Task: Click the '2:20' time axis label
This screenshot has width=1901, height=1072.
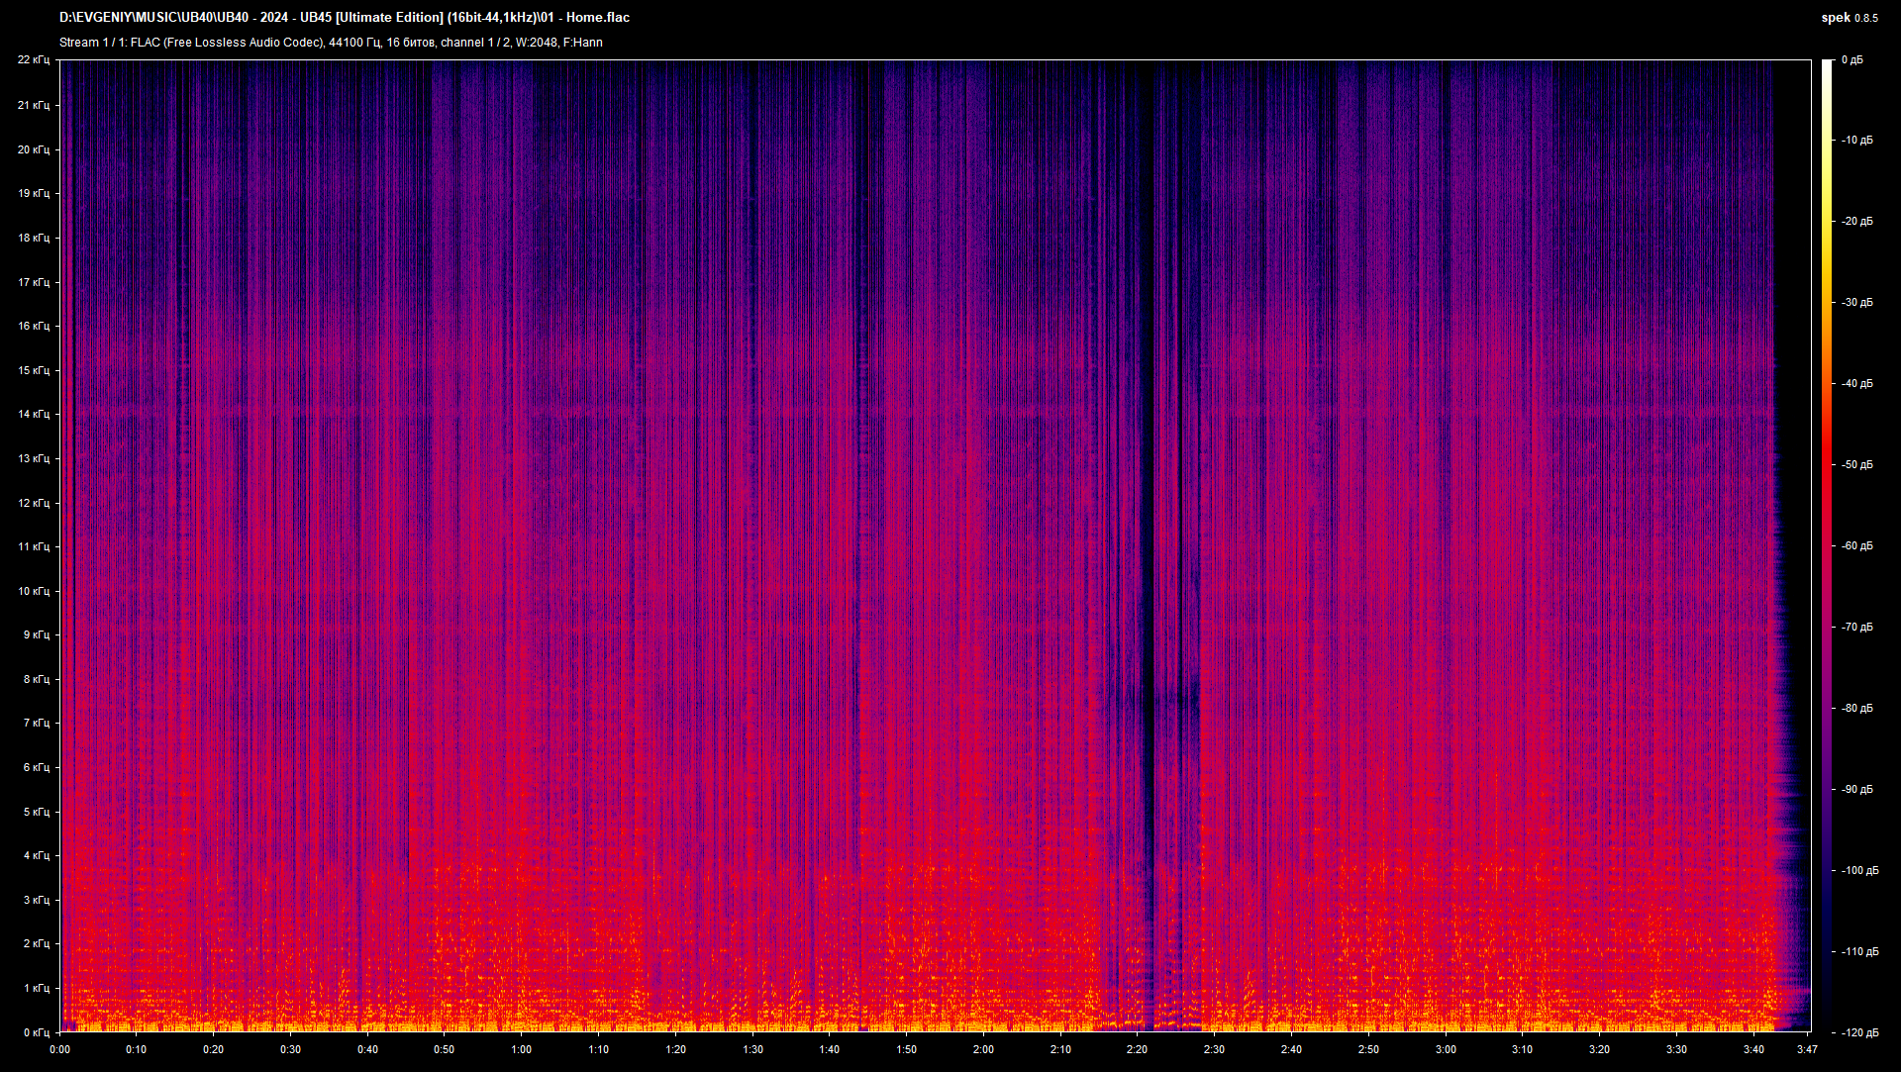Action: 1137,1049
